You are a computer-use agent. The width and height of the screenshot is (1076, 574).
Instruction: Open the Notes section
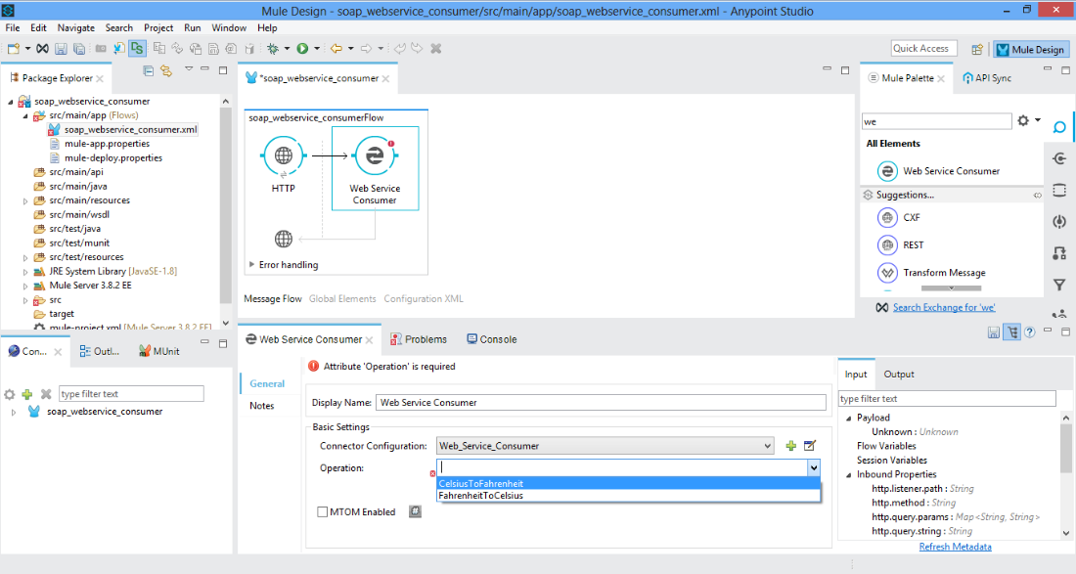pos(261,405)
